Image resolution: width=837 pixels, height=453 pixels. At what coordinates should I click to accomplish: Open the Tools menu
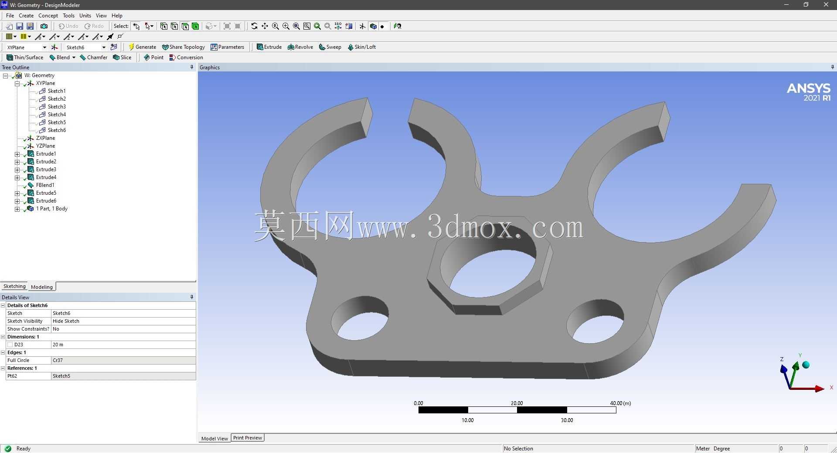(x=68, y=15)
